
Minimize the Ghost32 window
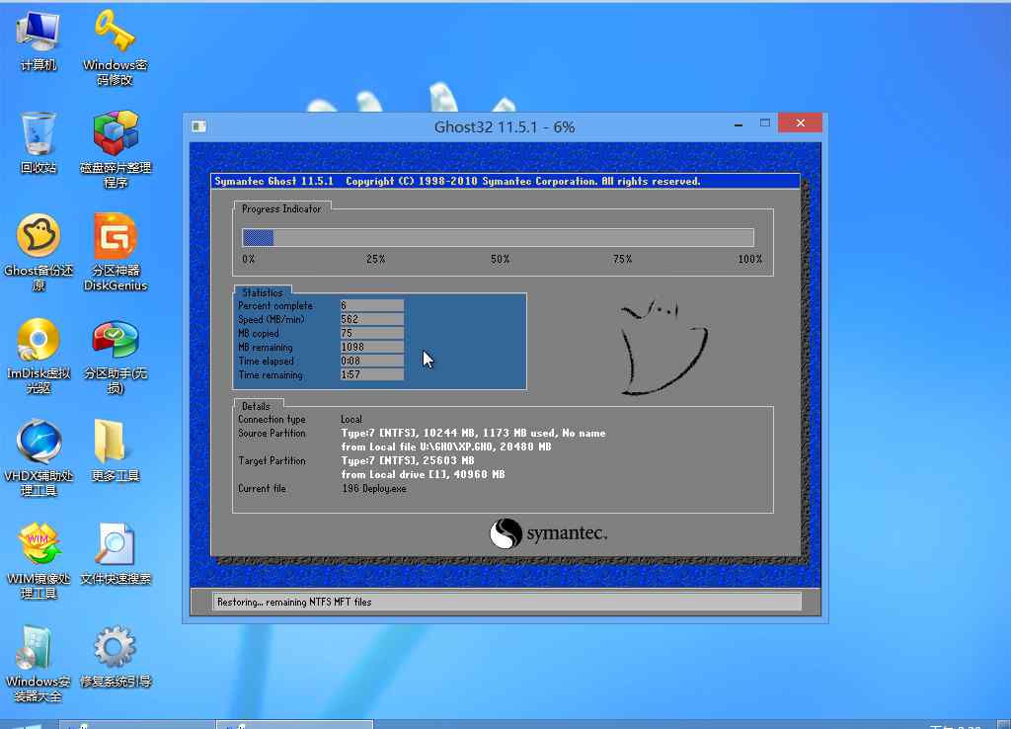point(739,123)
